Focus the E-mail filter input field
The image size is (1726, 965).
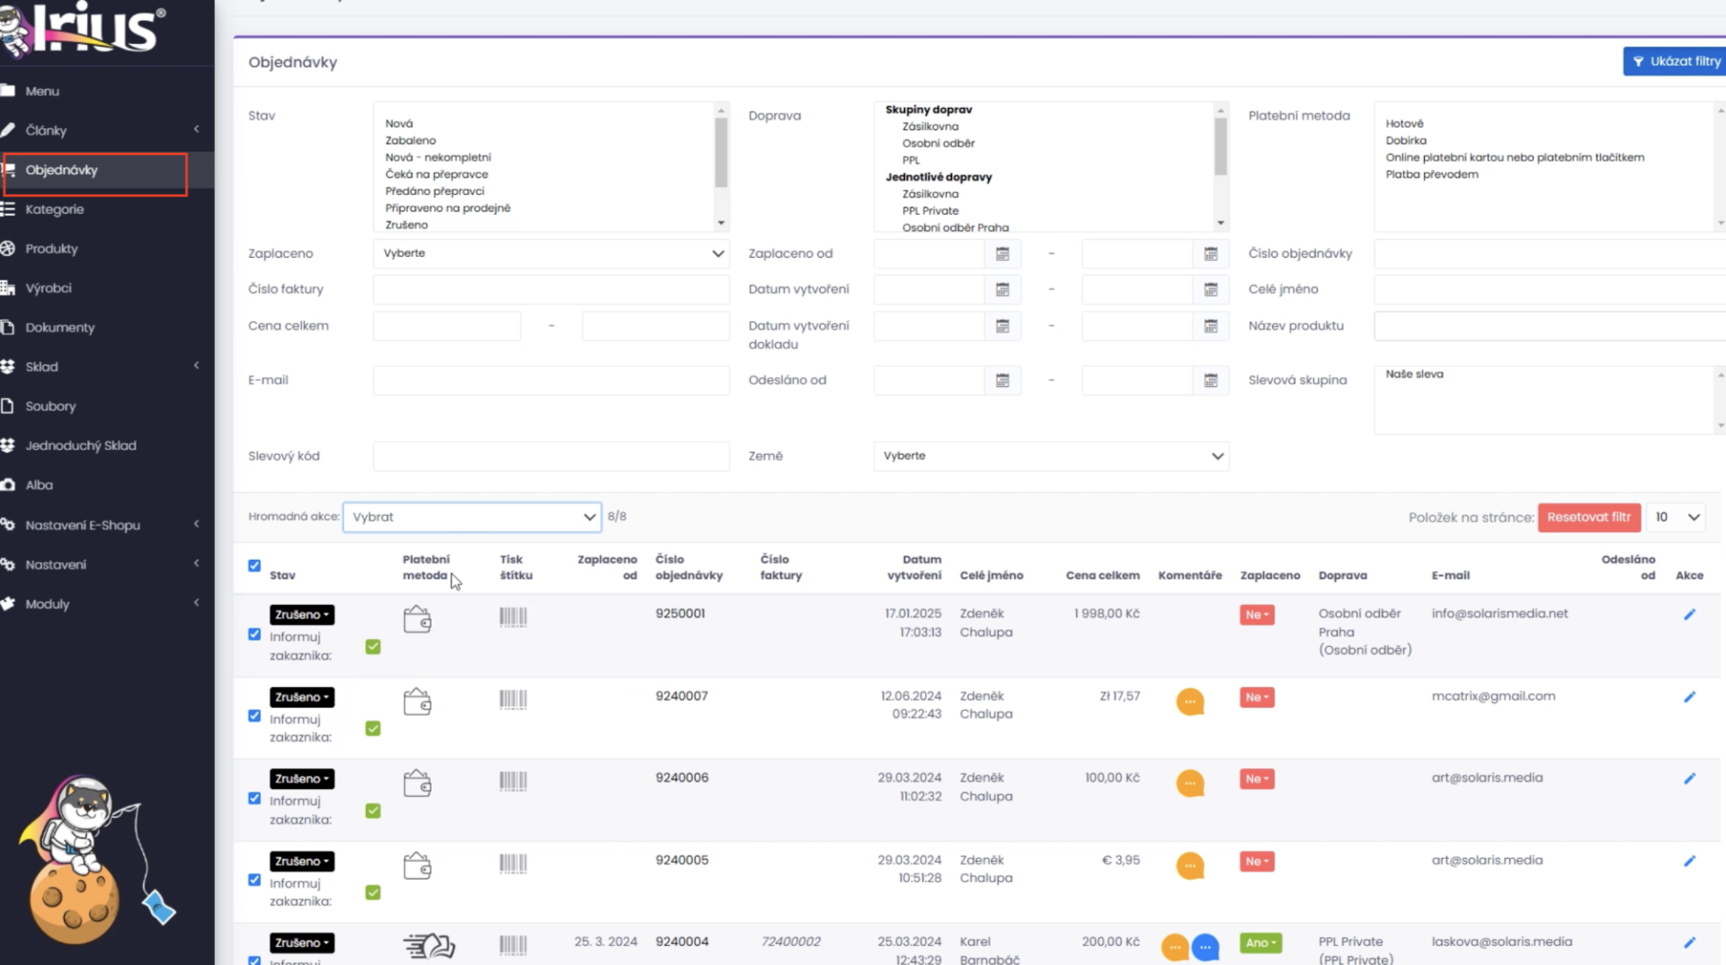[551, 381]
